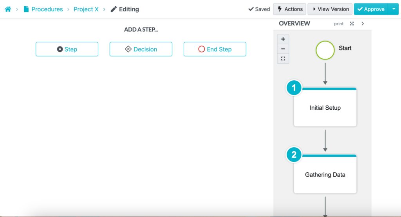Click the fit-to-screen icon below zoom buttons
This screenshot has width=401, height=217.
point(283,59)
